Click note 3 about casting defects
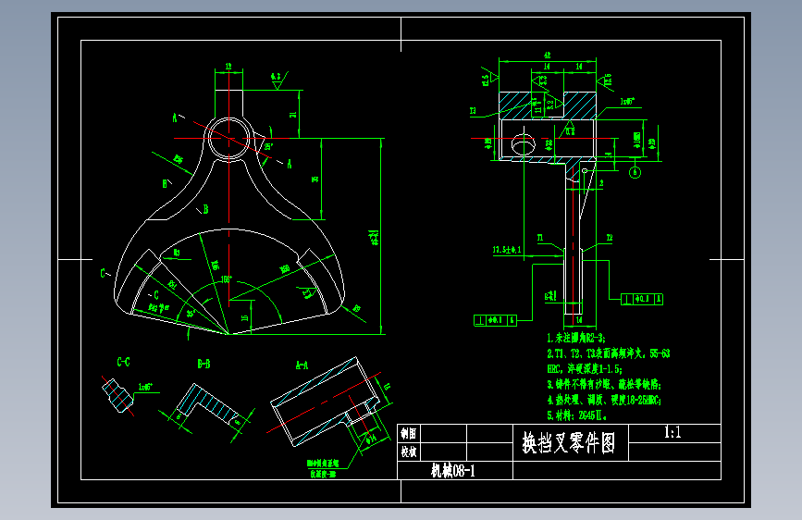This screenshot has width=802, height=520. click(604, 384)
